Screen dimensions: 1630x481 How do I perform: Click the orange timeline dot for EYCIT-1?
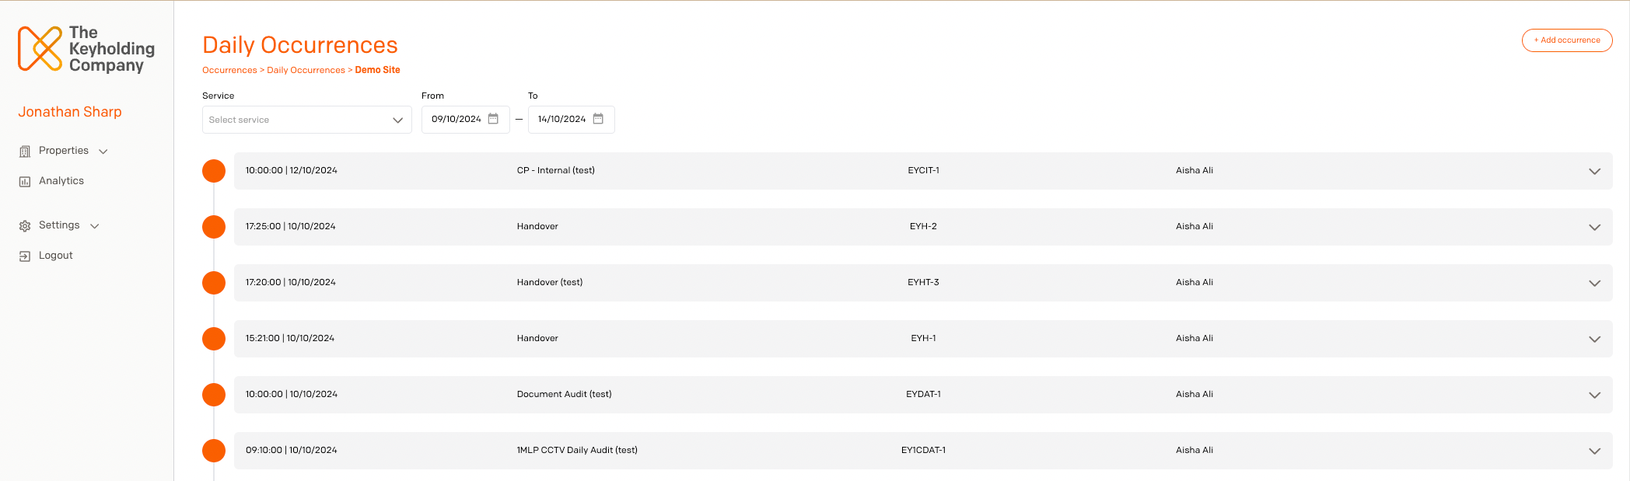[214, 171]
